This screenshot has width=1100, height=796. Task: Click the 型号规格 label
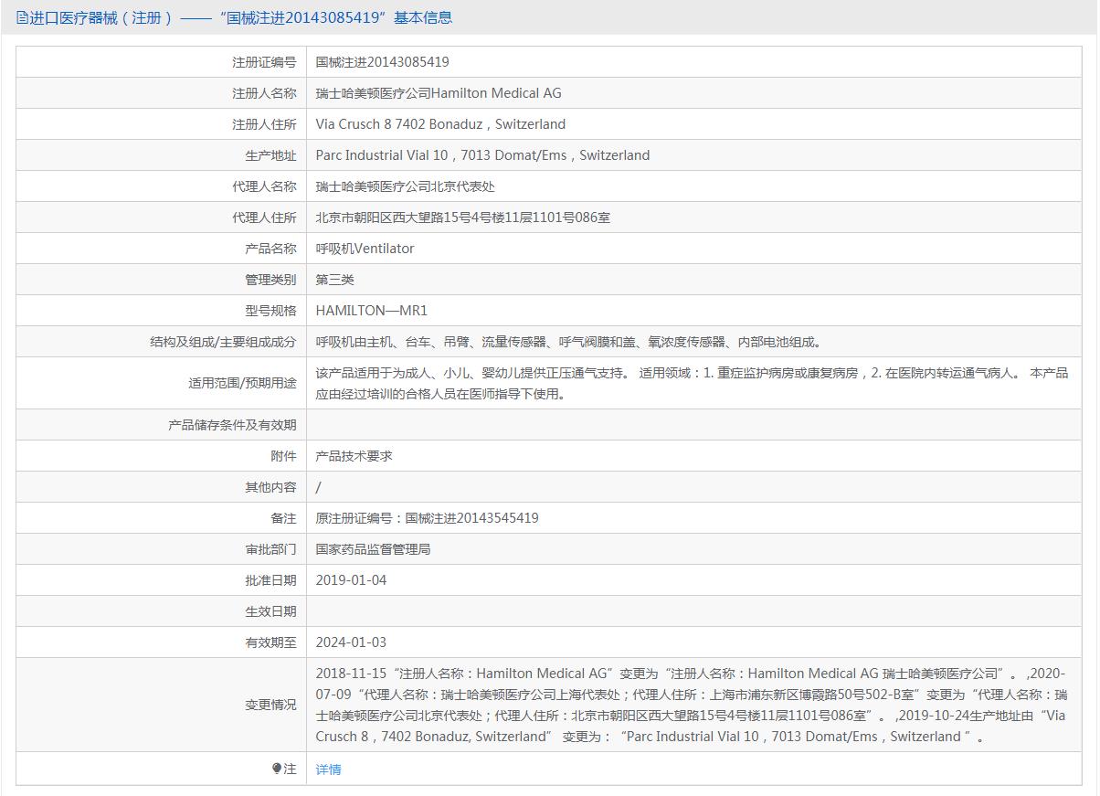click(271, 311)
